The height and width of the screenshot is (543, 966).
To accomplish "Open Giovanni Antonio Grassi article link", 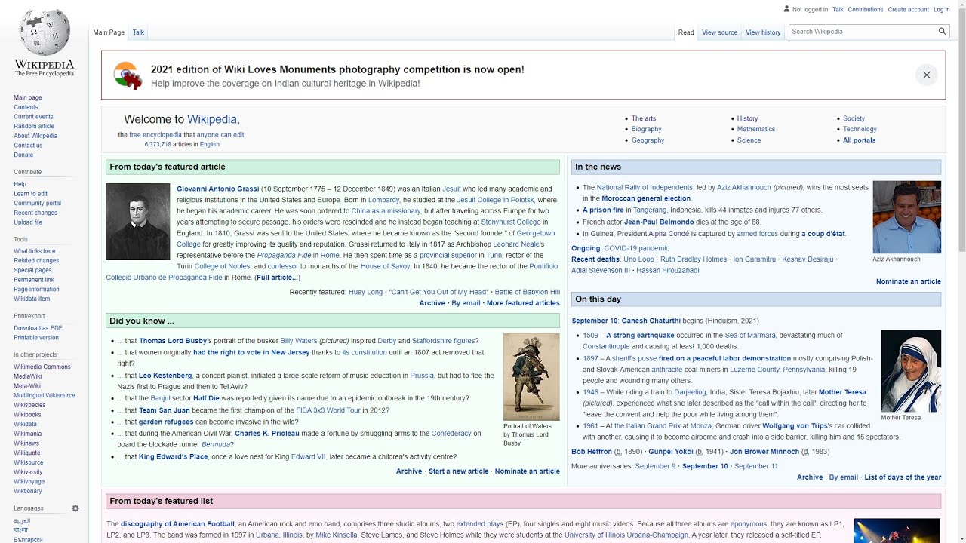I will tap(217, 189).
